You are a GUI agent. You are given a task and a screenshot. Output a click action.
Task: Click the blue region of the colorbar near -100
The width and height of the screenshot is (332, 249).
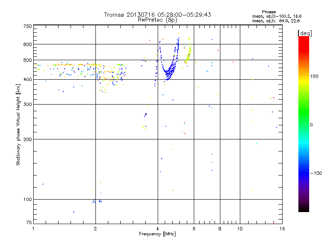[304, 173]
